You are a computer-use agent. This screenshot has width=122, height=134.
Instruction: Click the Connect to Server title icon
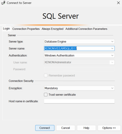pyautogui.click(x=3, y=3)
